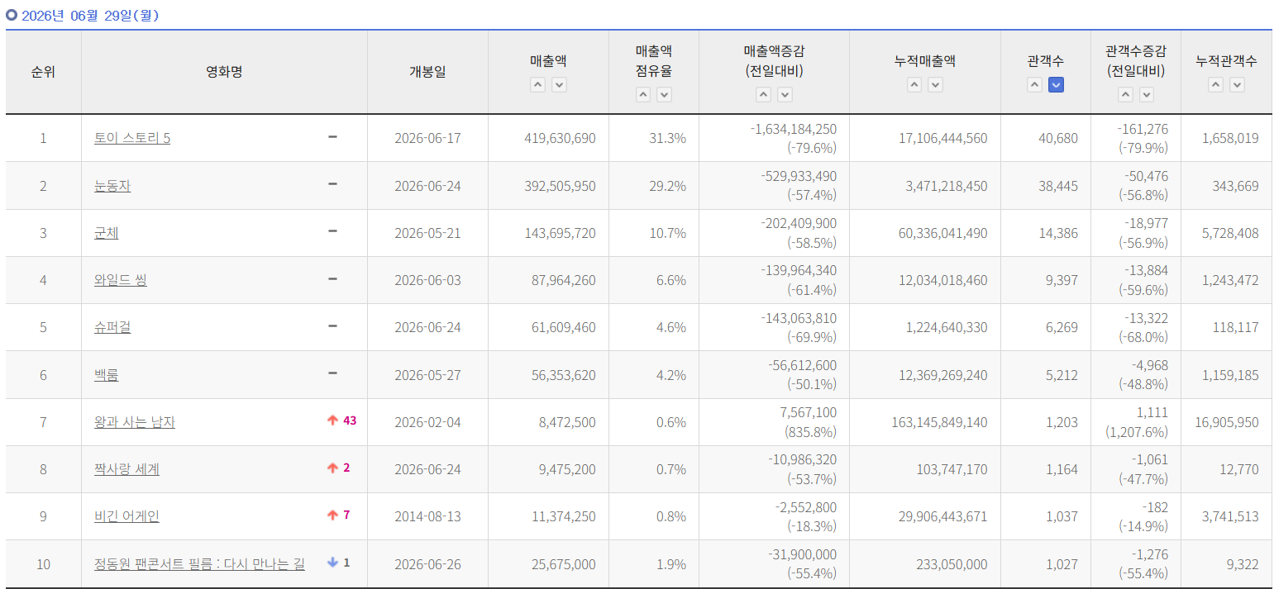Open 군체 movie link

pos(107,233)
